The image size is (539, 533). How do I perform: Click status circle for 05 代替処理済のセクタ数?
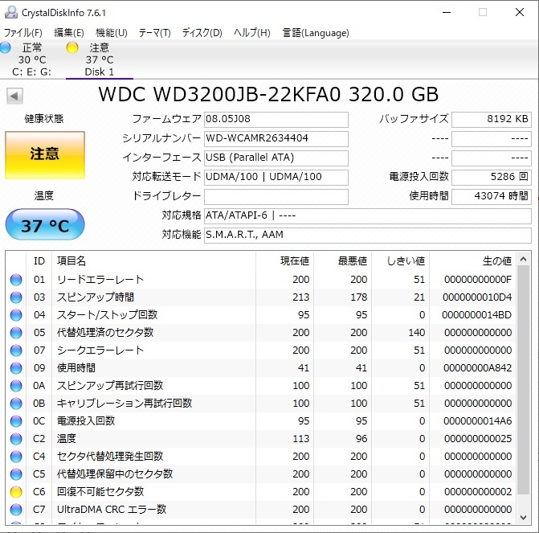(16, 333)
